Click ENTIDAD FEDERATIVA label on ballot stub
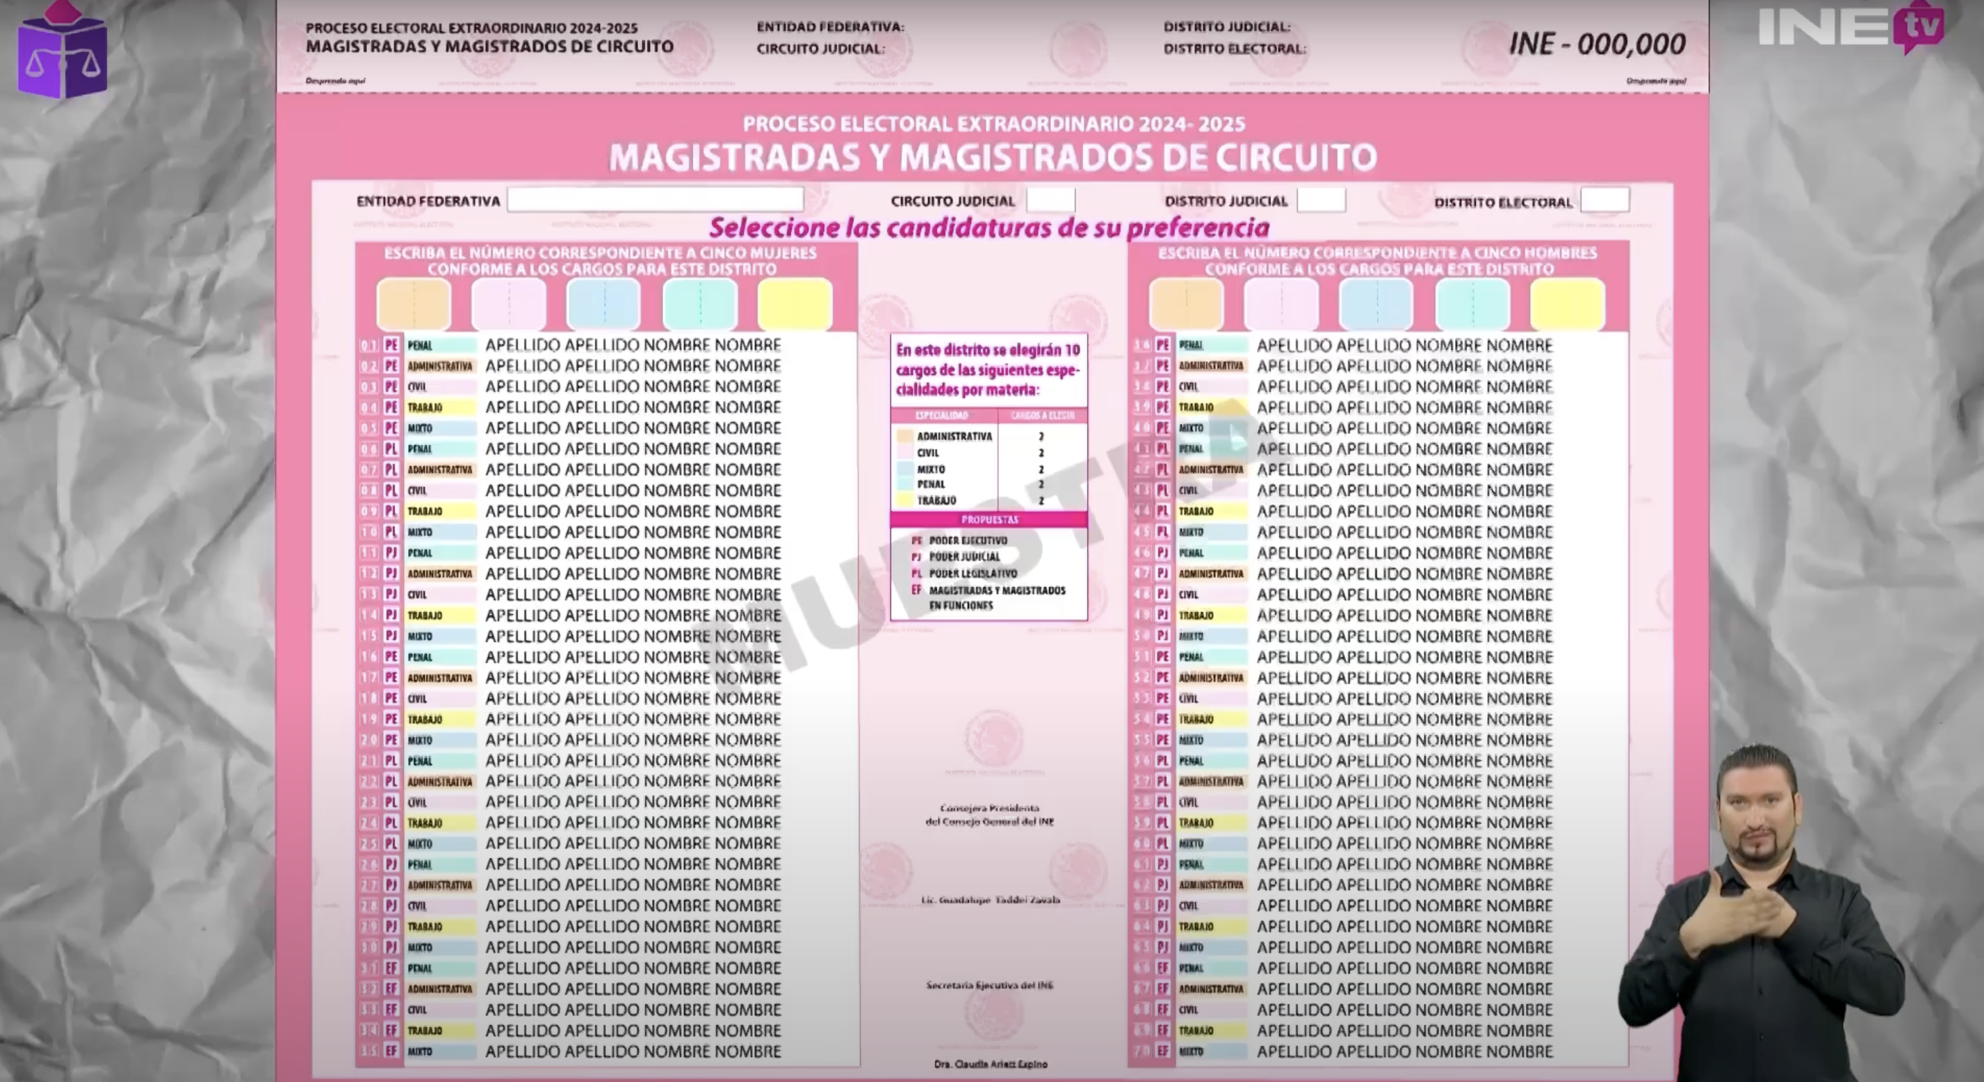The height and width of the screenshot is (1082, 1984). (x=830, y=27)
